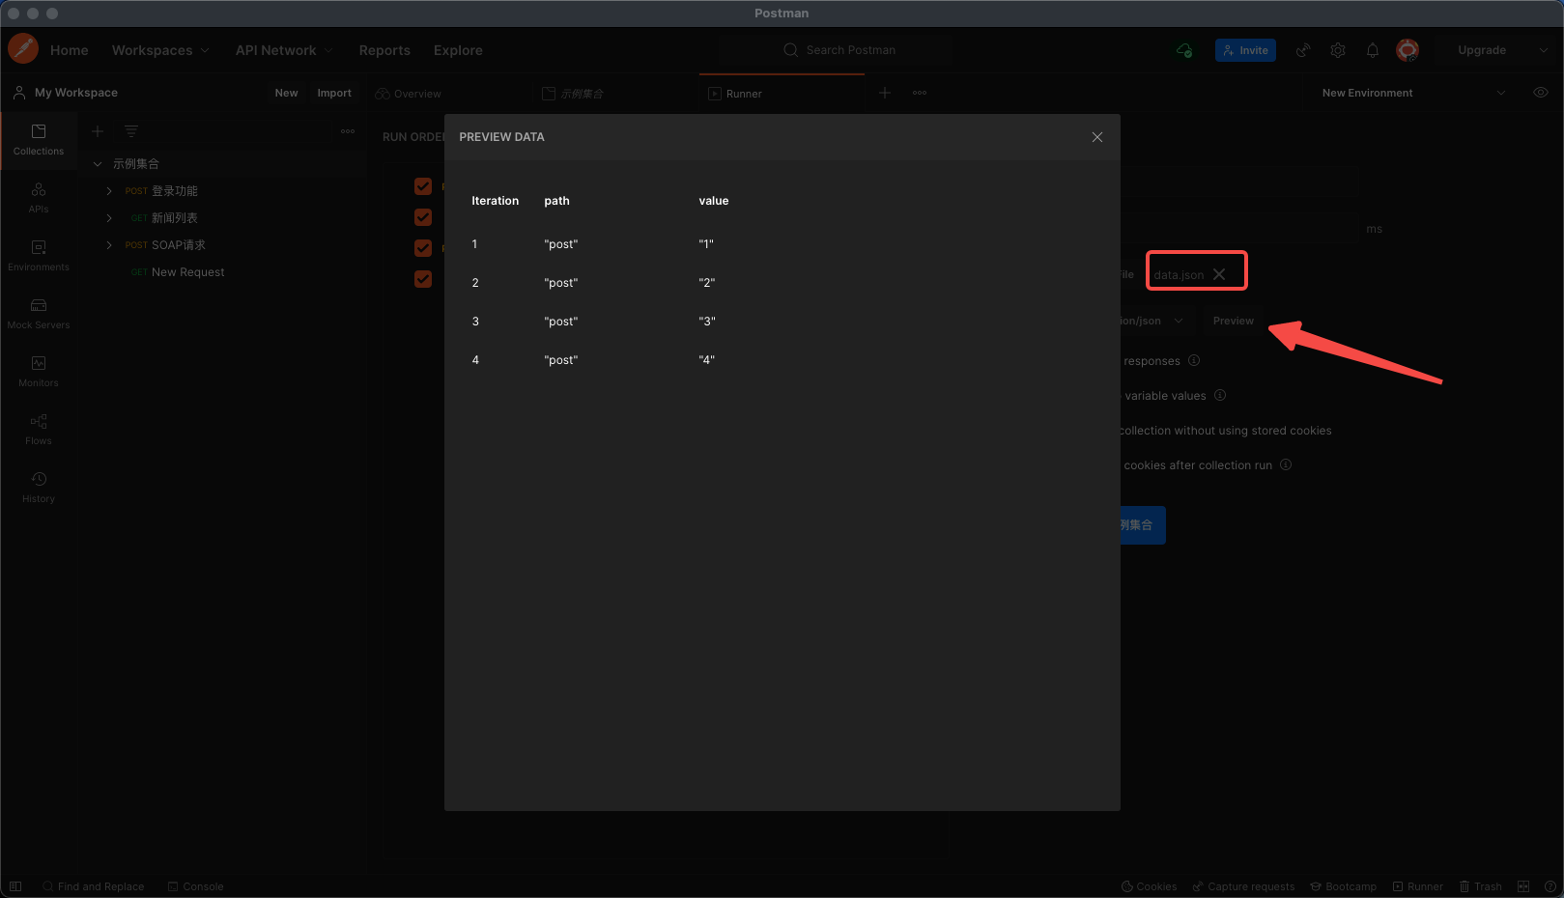Open collections panel more options ellipsis
This screenshot has width=1564, height=898.
348,131
